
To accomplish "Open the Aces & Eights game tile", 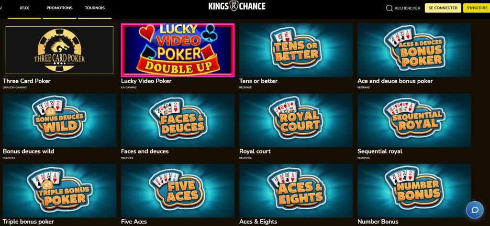I will point(296,191).
